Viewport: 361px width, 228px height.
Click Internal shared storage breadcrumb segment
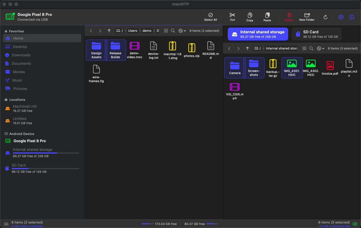pyautogui.click(x=282, y=48)
